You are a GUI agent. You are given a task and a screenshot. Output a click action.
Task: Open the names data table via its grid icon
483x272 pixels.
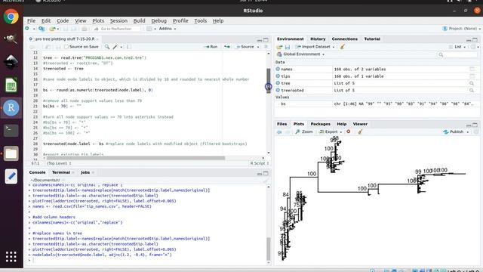(x=472, y=69)
